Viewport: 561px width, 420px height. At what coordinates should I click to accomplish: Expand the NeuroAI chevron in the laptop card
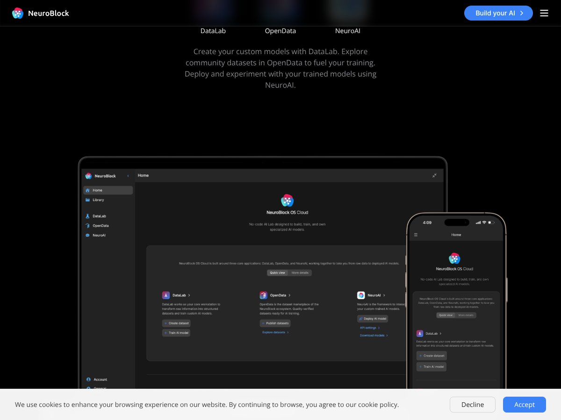(x=385, y=295)
